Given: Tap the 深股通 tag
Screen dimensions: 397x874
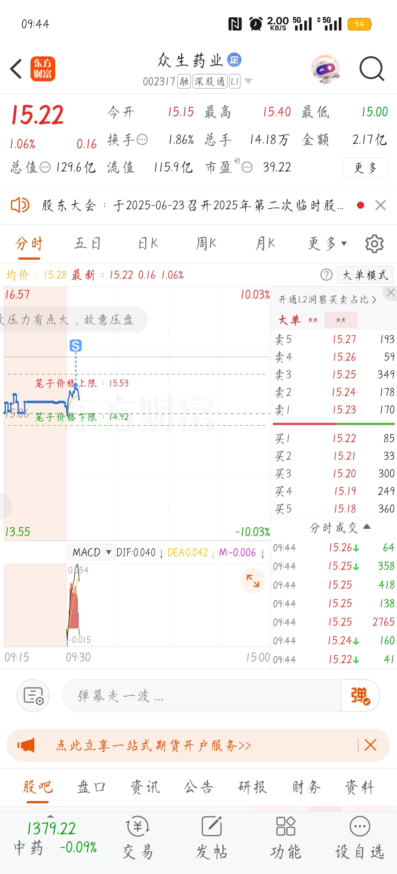Looking at the screenshot, I should coord(210,81).
